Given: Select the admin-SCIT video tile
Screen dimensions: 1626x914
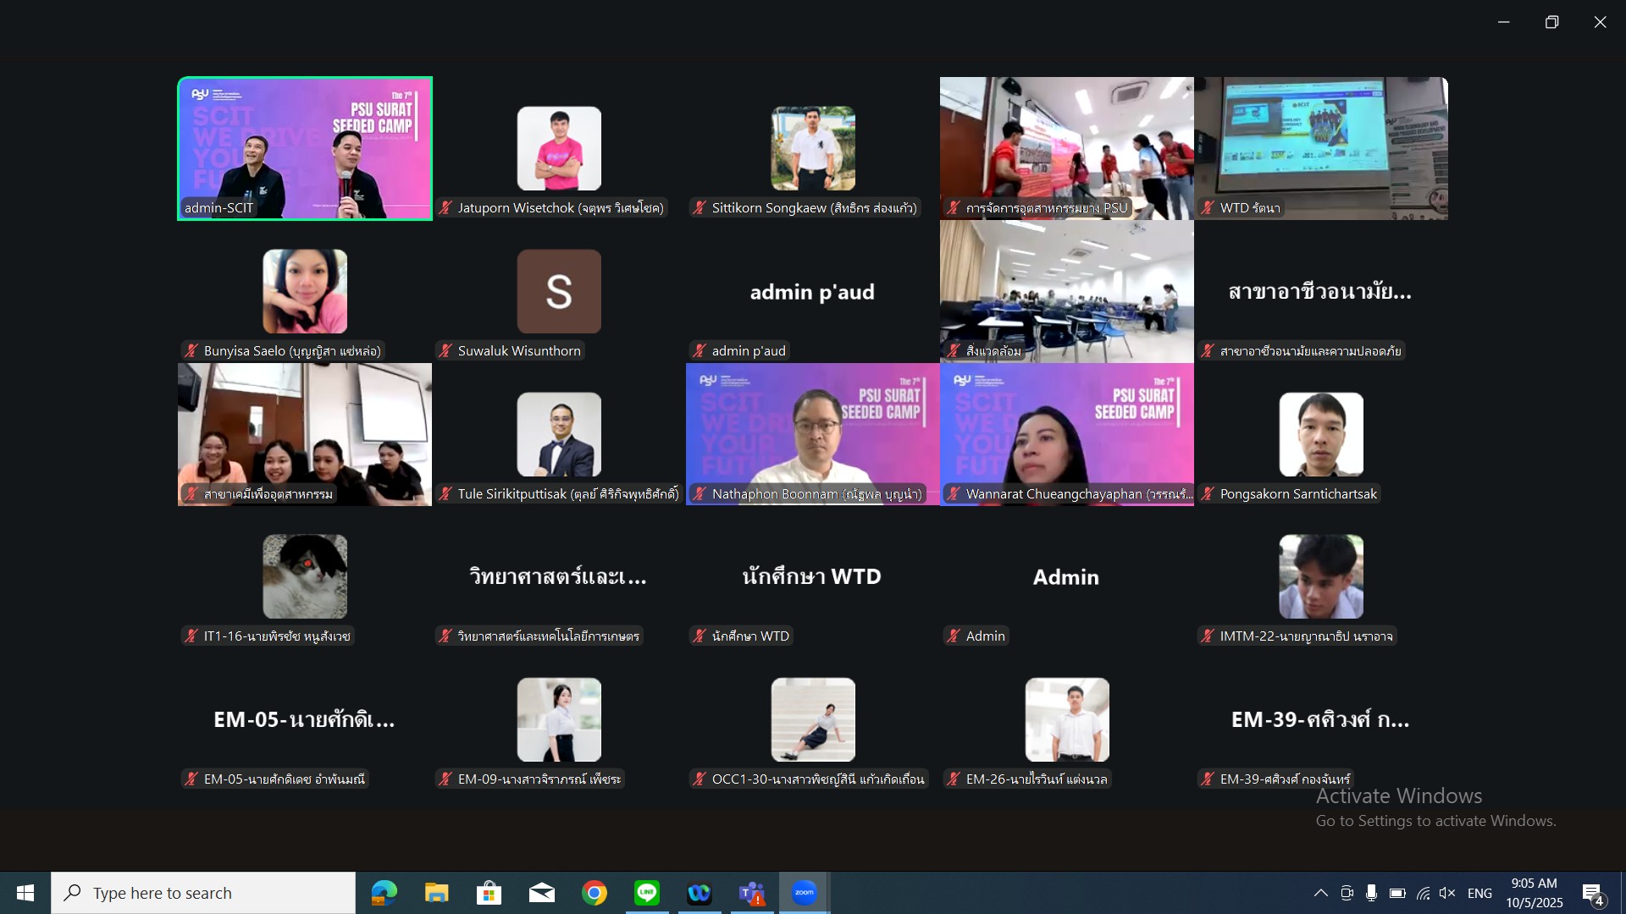Looking at the screenshot, I should [x=305, y=148].
